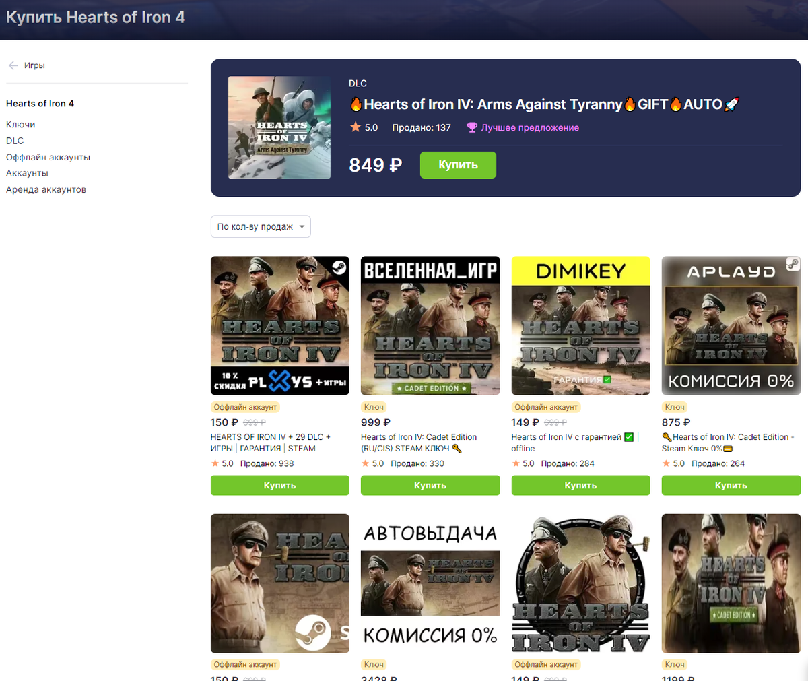Click star rating icon of Продано: 284 listing

point(516,463)
